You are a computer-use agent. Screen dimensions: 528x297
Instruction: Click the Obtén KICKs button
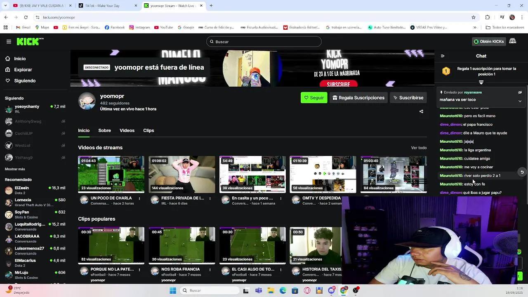pos(489,42)
